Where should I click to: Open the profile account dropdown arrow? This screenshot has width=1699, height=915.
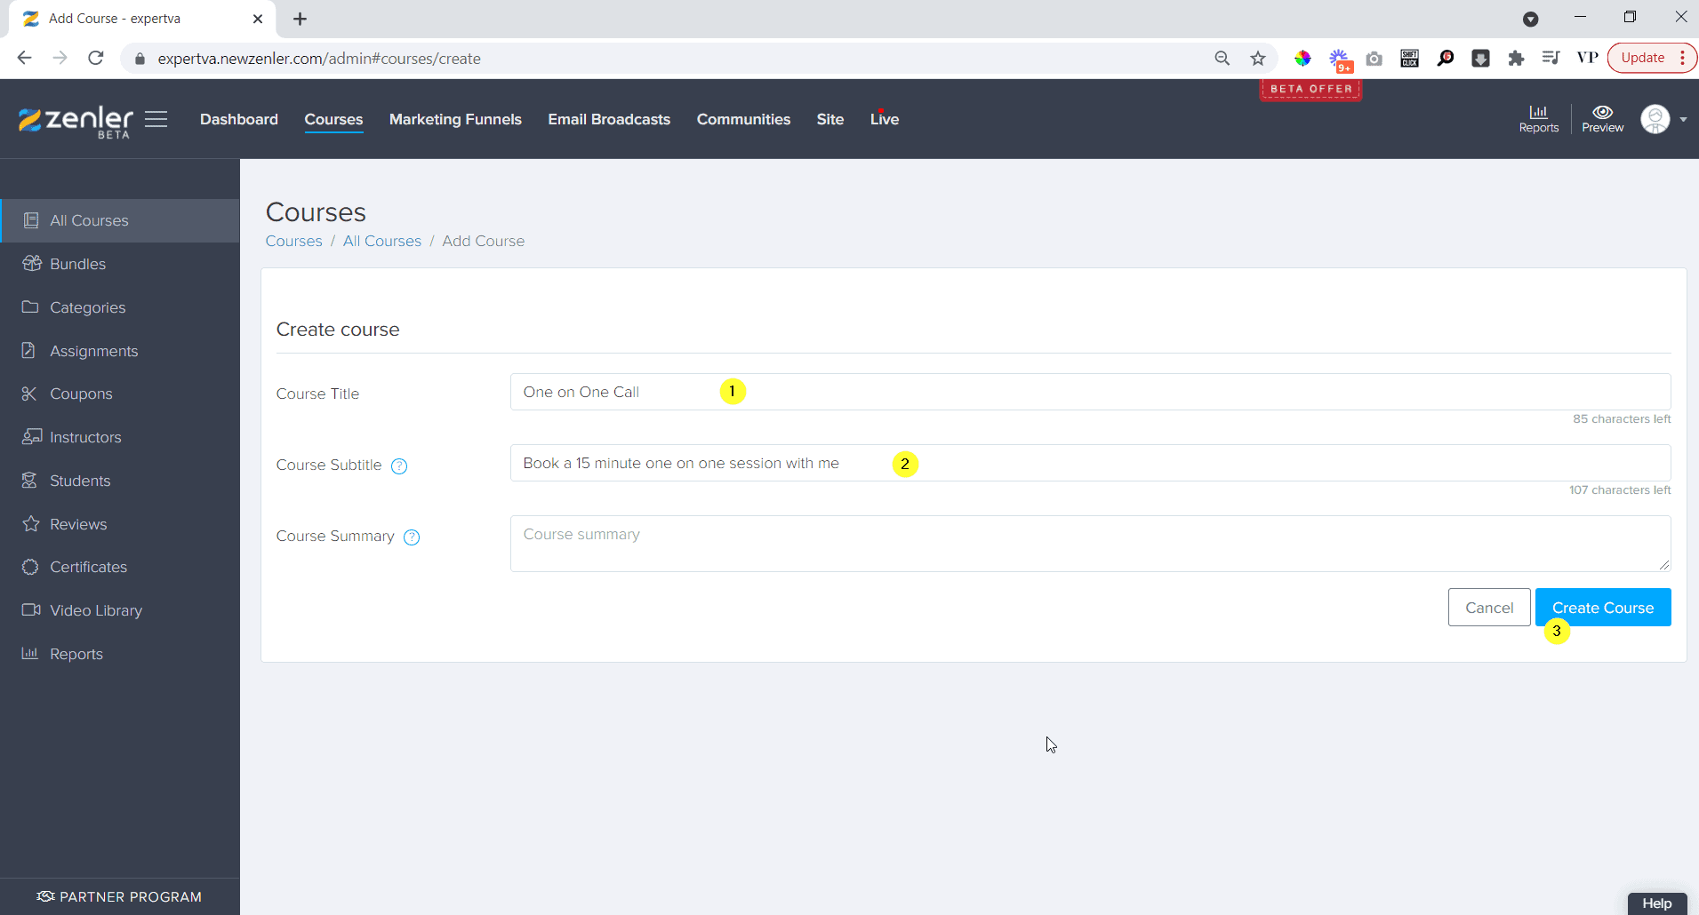[x=1683, y=120]
